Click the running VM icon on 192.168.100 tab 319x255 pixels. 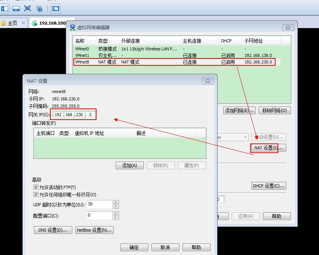click(35, 23)
